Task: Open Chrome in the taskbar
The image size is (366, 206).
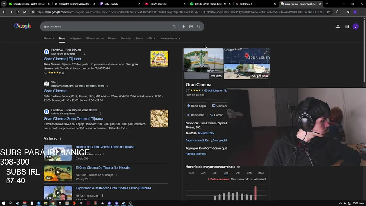Action: point(53,203)
